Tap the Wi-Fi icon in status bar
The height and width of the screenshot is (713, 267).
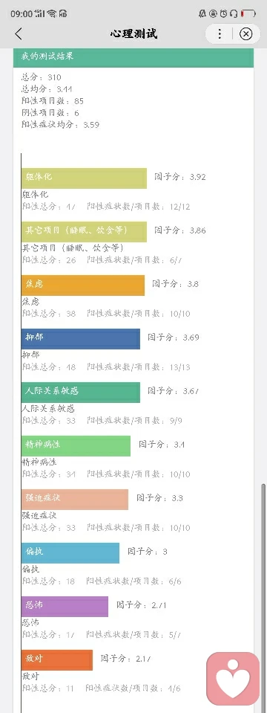coord(51,13)
